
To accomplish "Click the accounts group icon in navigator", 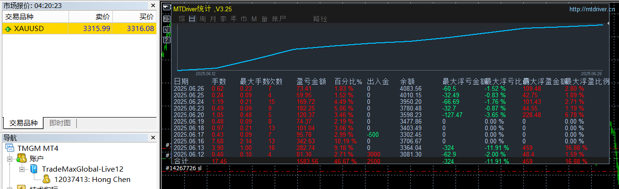I will pyautogui.click(x=22, y=158).
